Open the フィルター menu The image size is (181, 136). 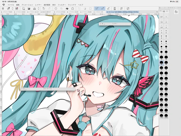coord(62,5)
